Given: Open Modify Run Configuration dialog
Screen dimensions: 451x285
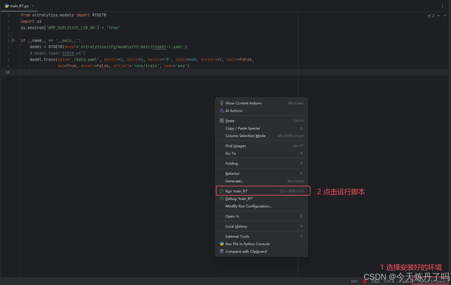Looking at the screenshot, I should [248, 206].
